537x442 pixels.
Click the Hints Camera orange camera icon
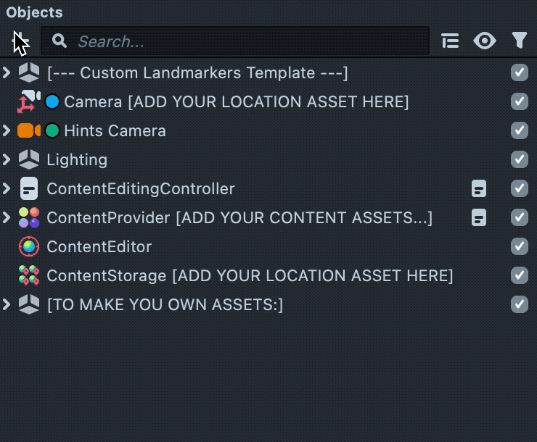pos(29,131)
